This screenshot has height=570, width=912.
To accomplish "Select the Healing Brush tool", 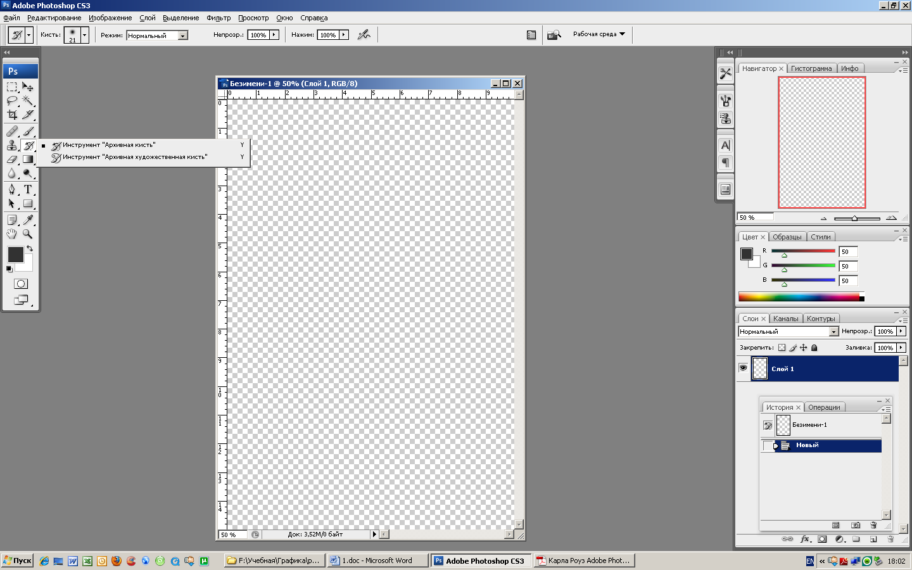I will click(12, 131).
